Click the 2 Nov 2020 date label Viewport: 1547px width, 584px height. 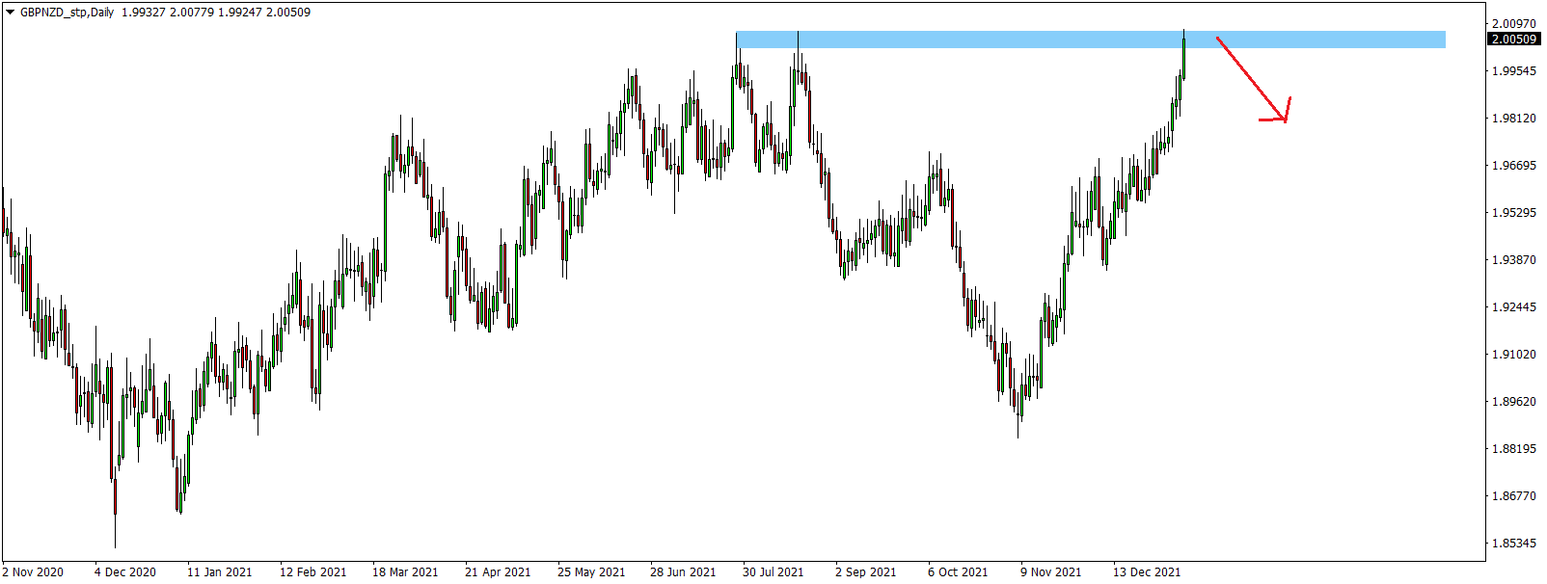coord(33,571)
